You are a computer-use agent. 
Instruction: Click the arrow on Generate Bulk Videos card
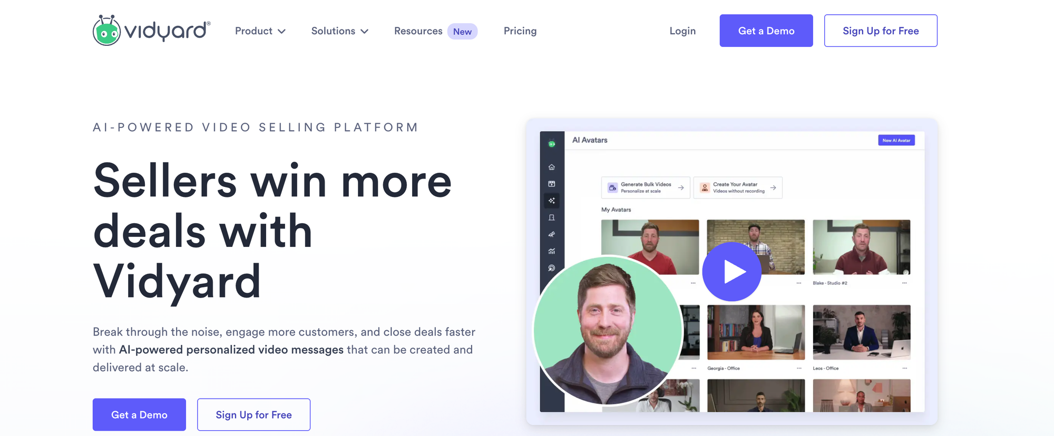click(x=681, y=187)
